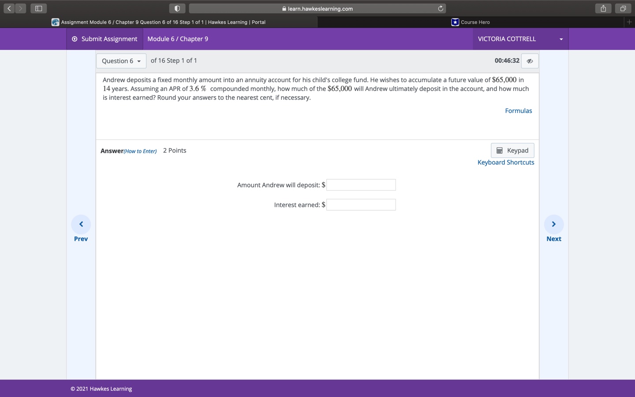Hide the countdown timer using eye icon
635x397 pixels.
point(530,61)
